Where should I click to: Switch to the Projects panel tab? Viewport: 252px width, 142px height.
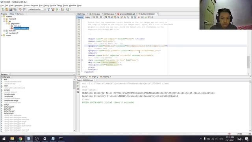4,14
